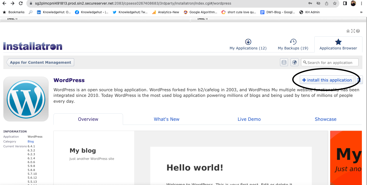Click version 6.2.3 text
Viewport: 367px width, 185px height.
click(31, 154)
